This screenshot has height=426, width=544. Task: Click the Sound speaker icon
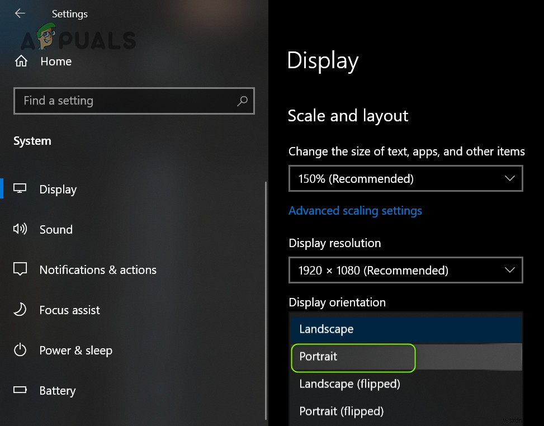click(20, 229)
